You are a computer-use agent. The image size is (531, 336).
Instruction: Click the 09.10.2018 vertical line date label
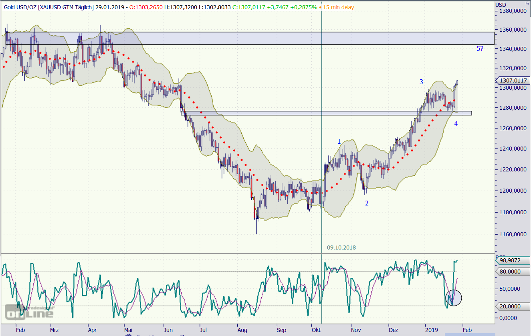(341, 247)
